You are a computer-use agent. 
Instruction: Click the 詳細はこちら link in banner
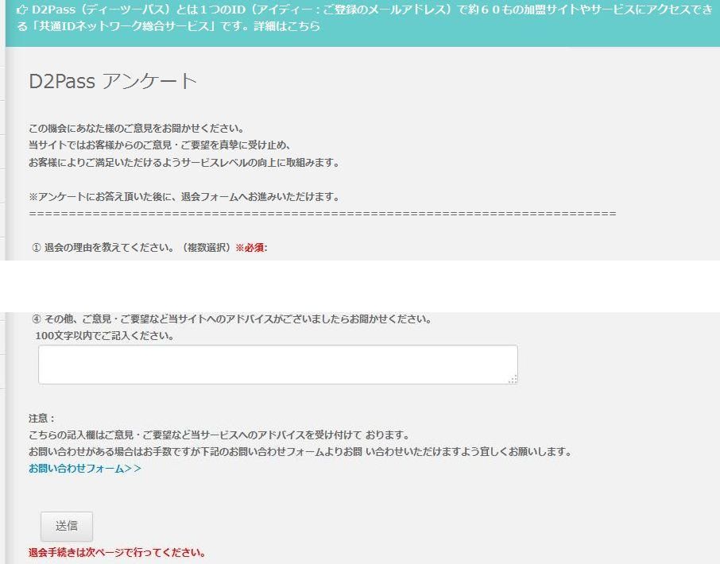click(287, 26)
